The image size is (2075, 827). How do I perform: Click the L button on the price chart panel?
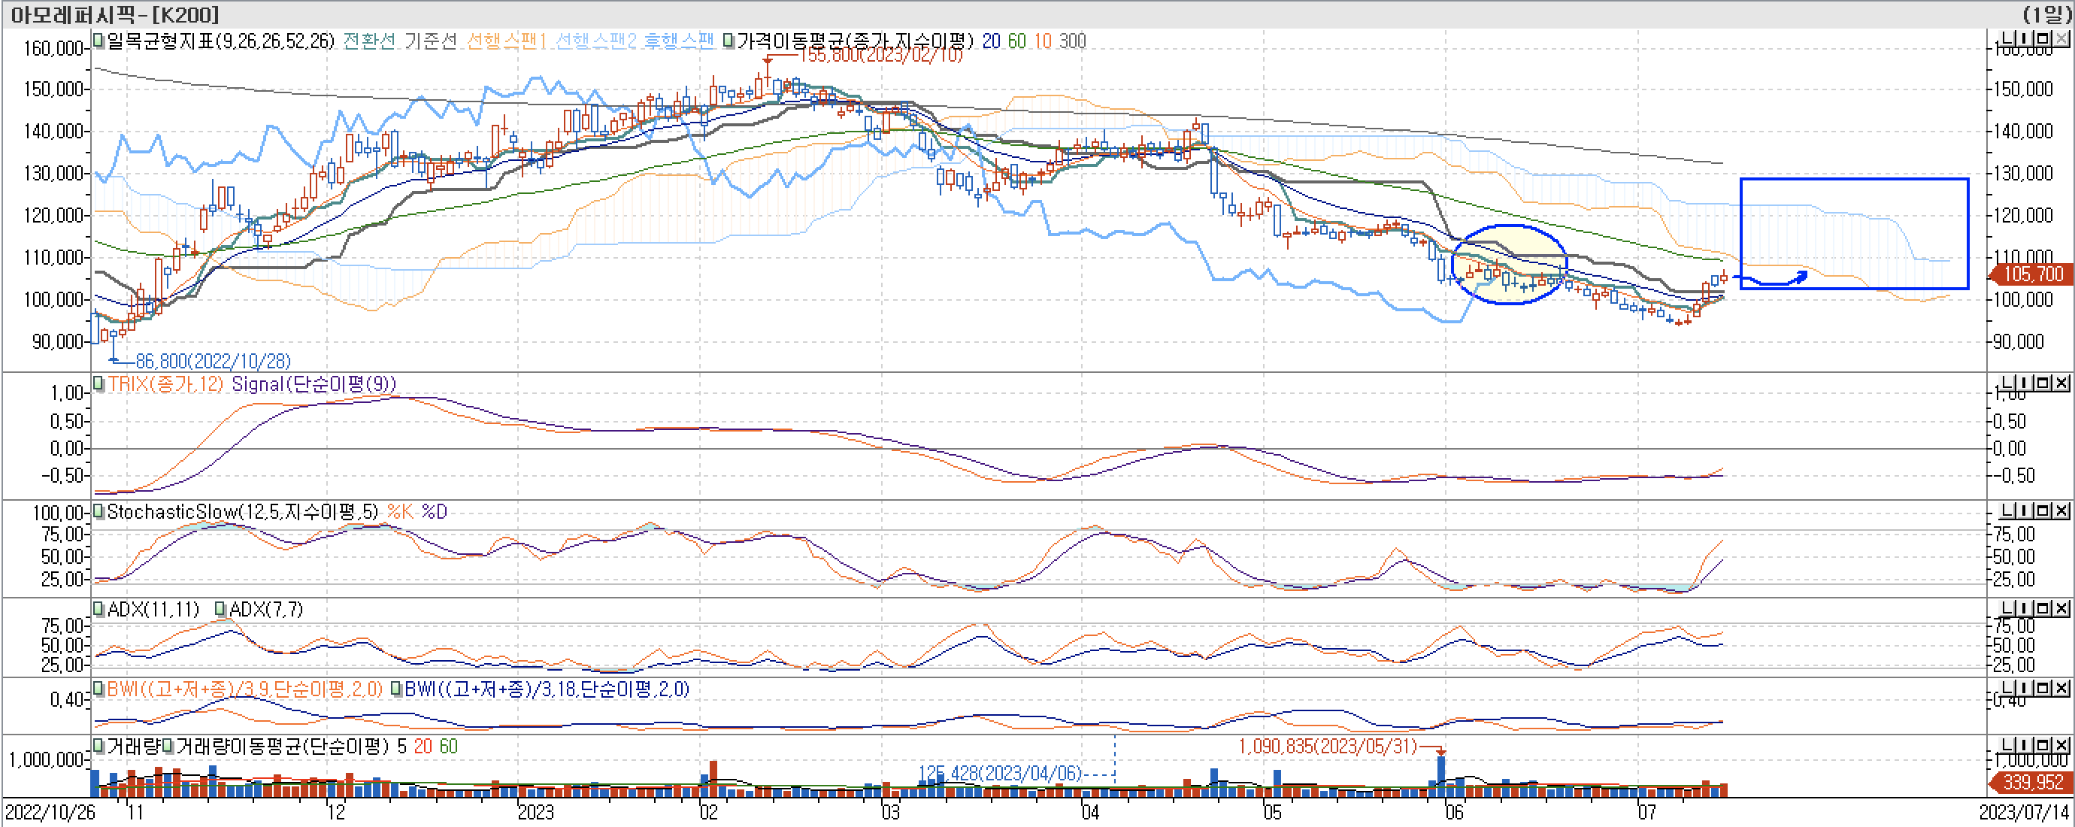click(2007, 38)
